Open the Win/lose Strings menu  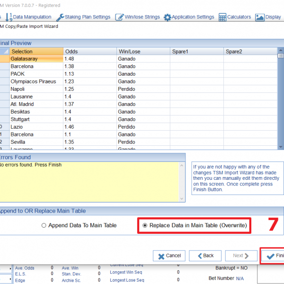click(138, 17)
